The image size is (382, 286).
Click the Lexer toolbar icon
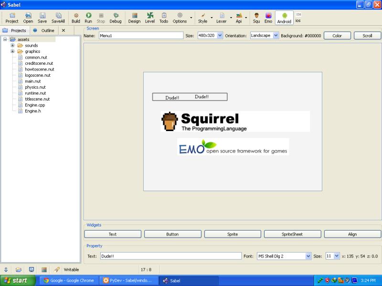[x=222, y=18]
